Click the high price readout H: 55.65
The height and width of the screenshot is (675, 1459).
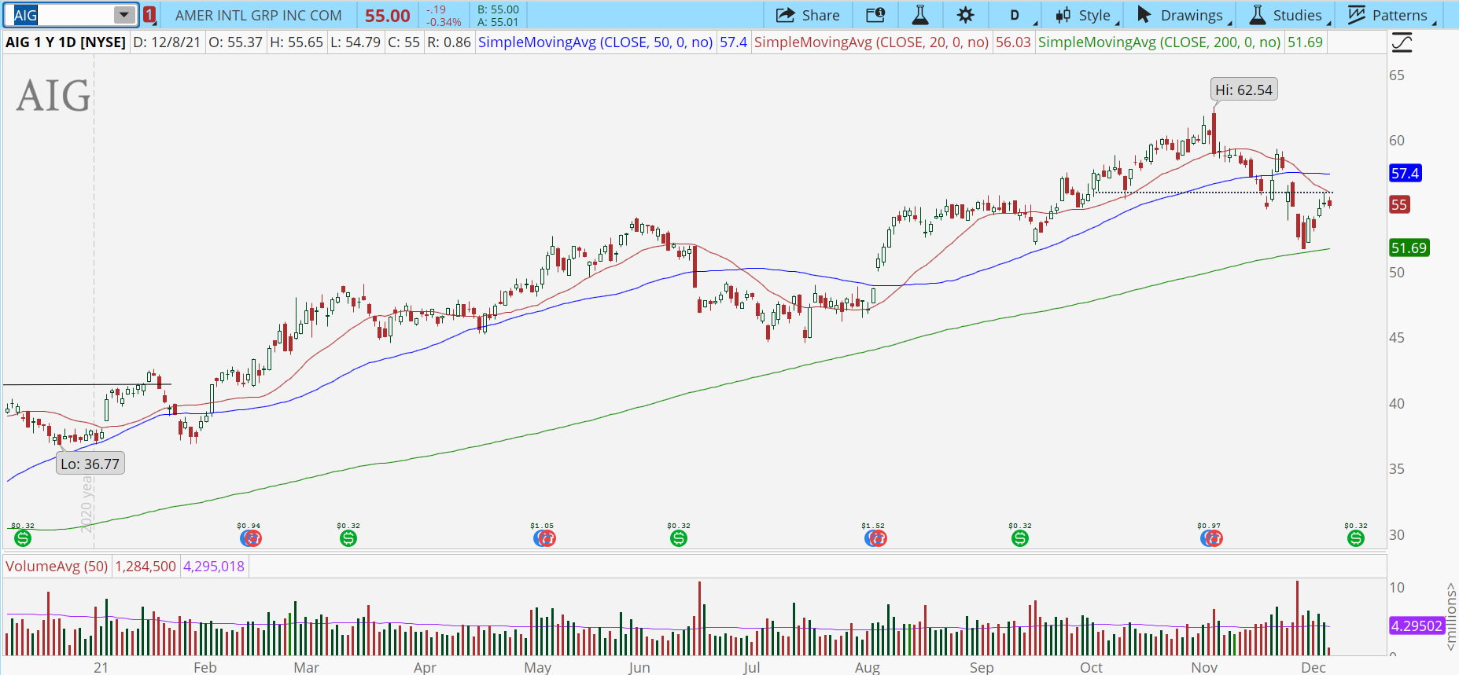pyautogui.click(x=297, y=42)
